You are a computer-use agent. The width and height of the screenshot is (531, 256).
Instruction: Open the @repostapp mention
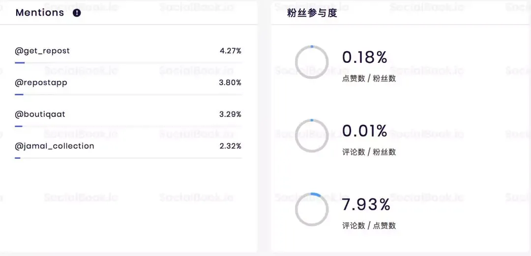click(41, 83)
